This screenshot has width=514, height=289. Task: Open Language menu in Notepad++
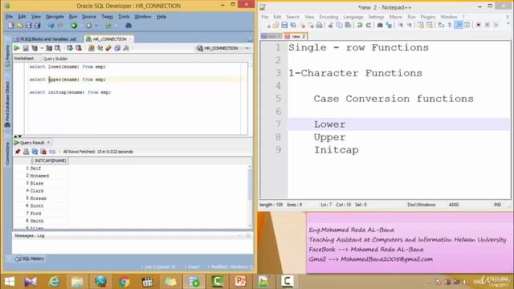353,17
